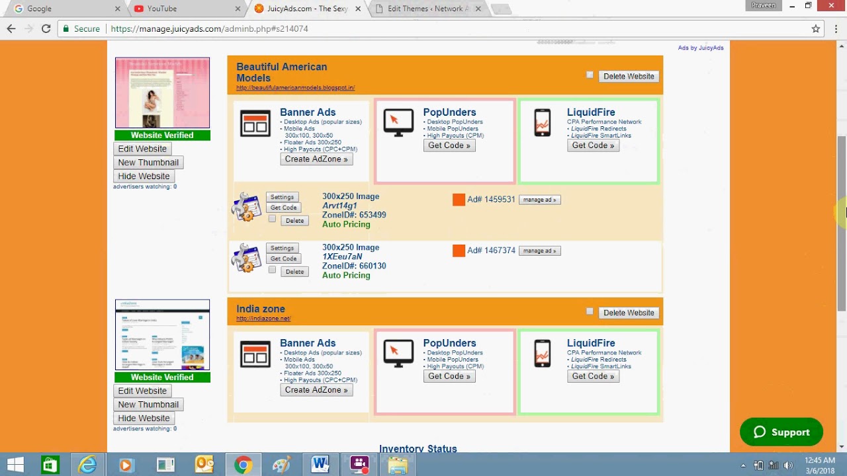Open the indiazone.net link
Viewport: 847px width, 476px height.
tap(263, 319)
